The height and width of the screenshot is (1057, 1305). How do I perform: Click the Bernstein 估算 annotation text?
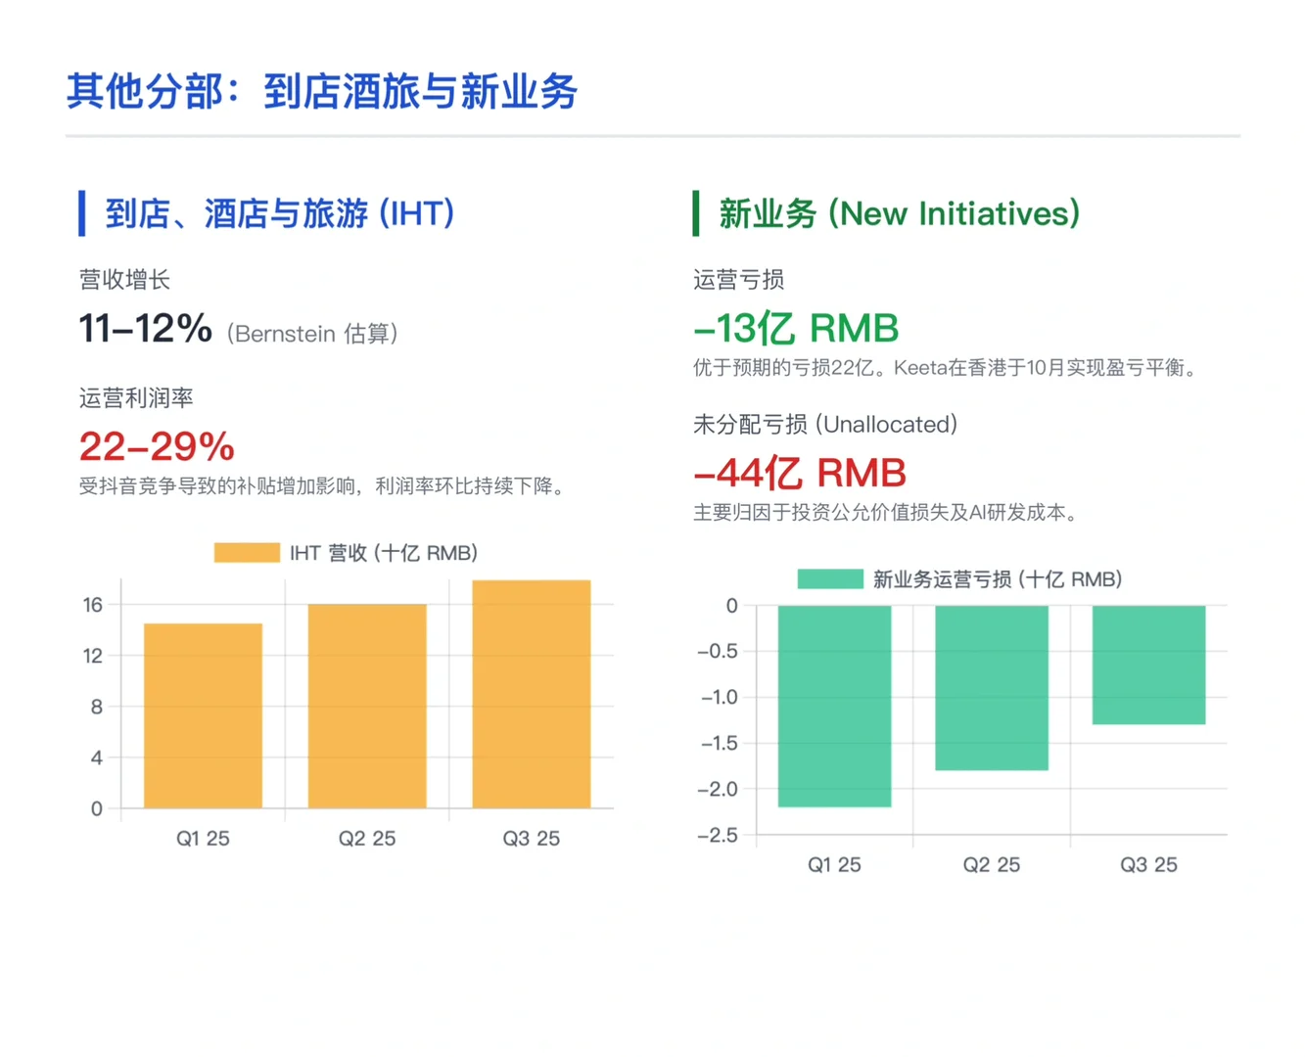pyautogui.click(x=311, y=334)
